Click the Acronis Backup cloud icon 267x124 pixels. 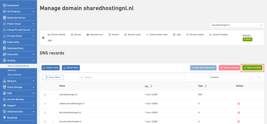4,99
